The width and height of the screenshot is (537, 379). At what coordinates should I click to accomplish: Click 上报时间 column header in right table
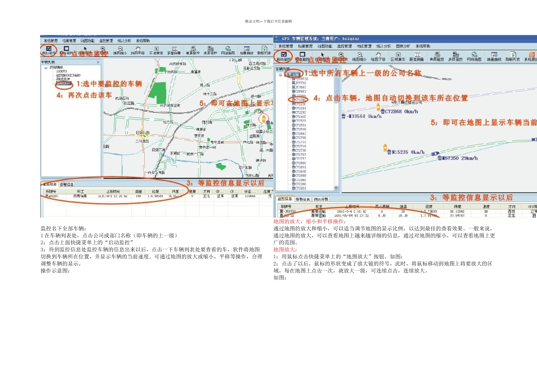350,206
